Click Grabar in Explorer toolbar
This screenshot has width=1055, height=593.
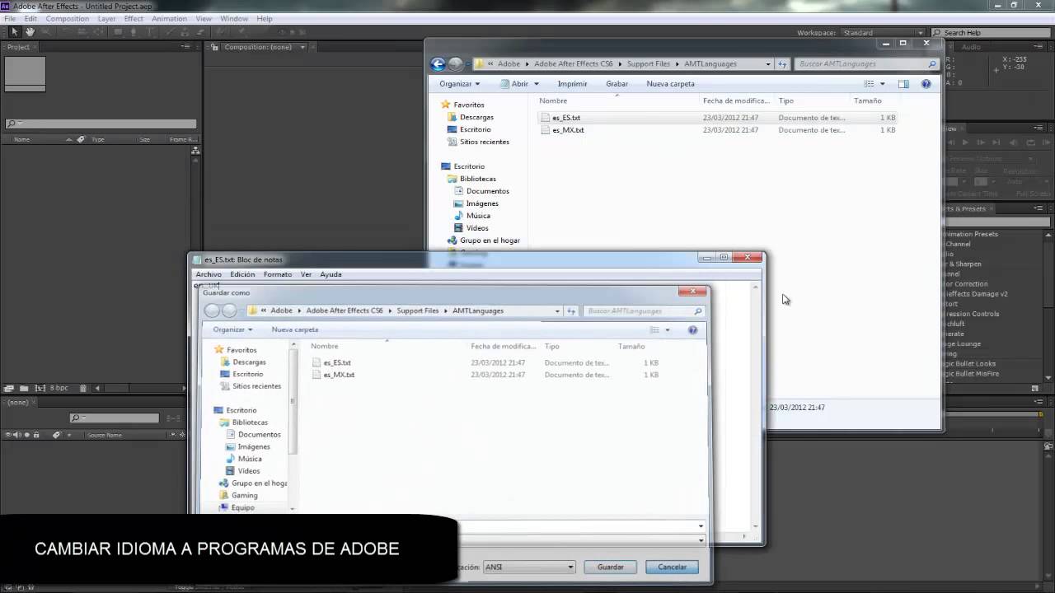(617, 83)
